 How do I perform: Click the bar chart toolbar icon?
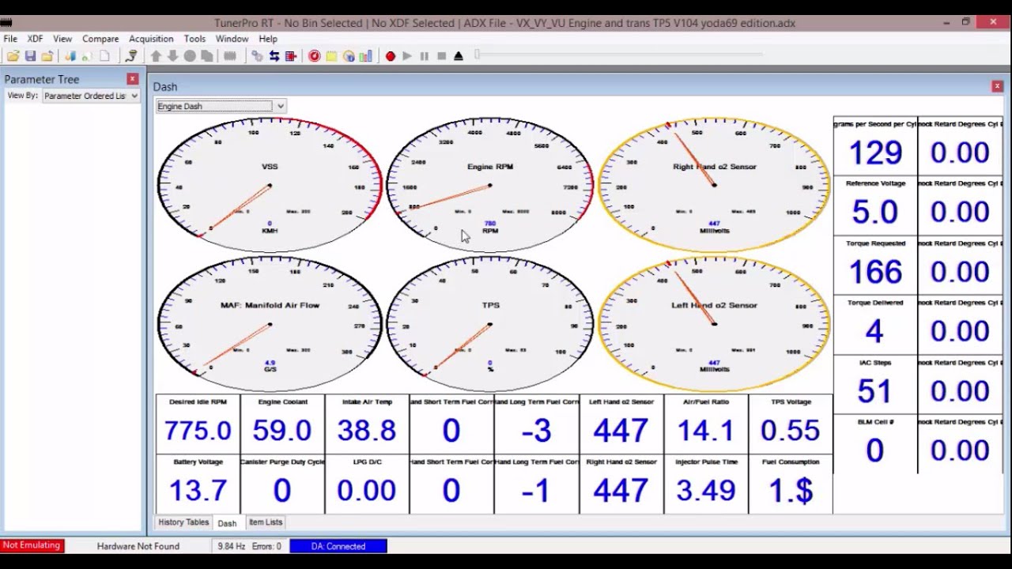pyautogui.click(x=365, y=56)
